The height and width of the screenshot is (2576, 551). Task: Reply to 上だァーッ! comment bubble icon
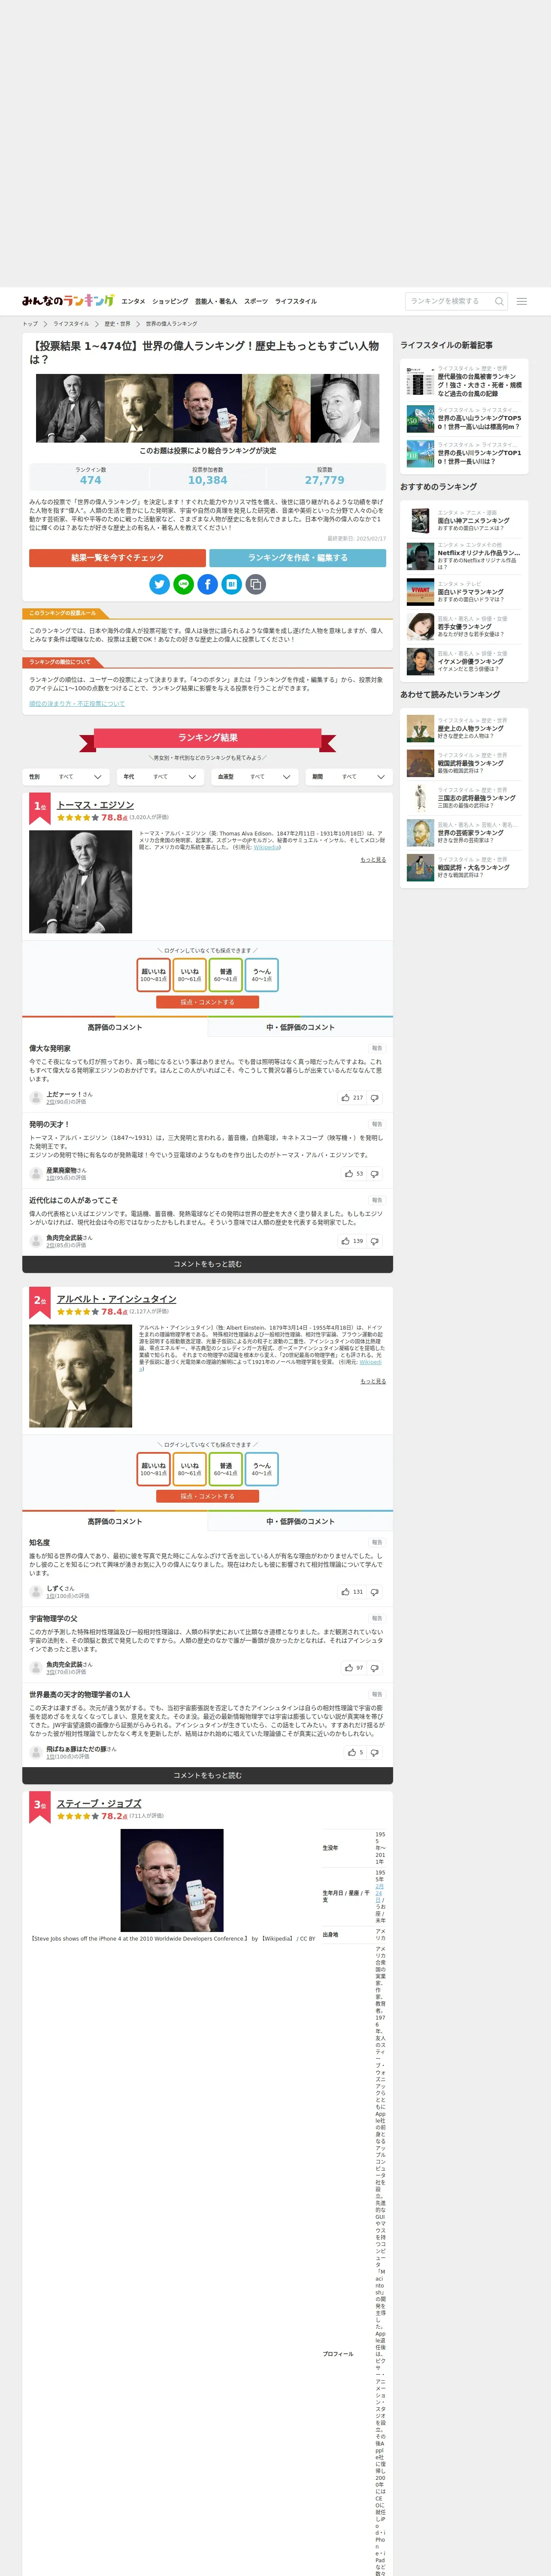[375, 1097]
